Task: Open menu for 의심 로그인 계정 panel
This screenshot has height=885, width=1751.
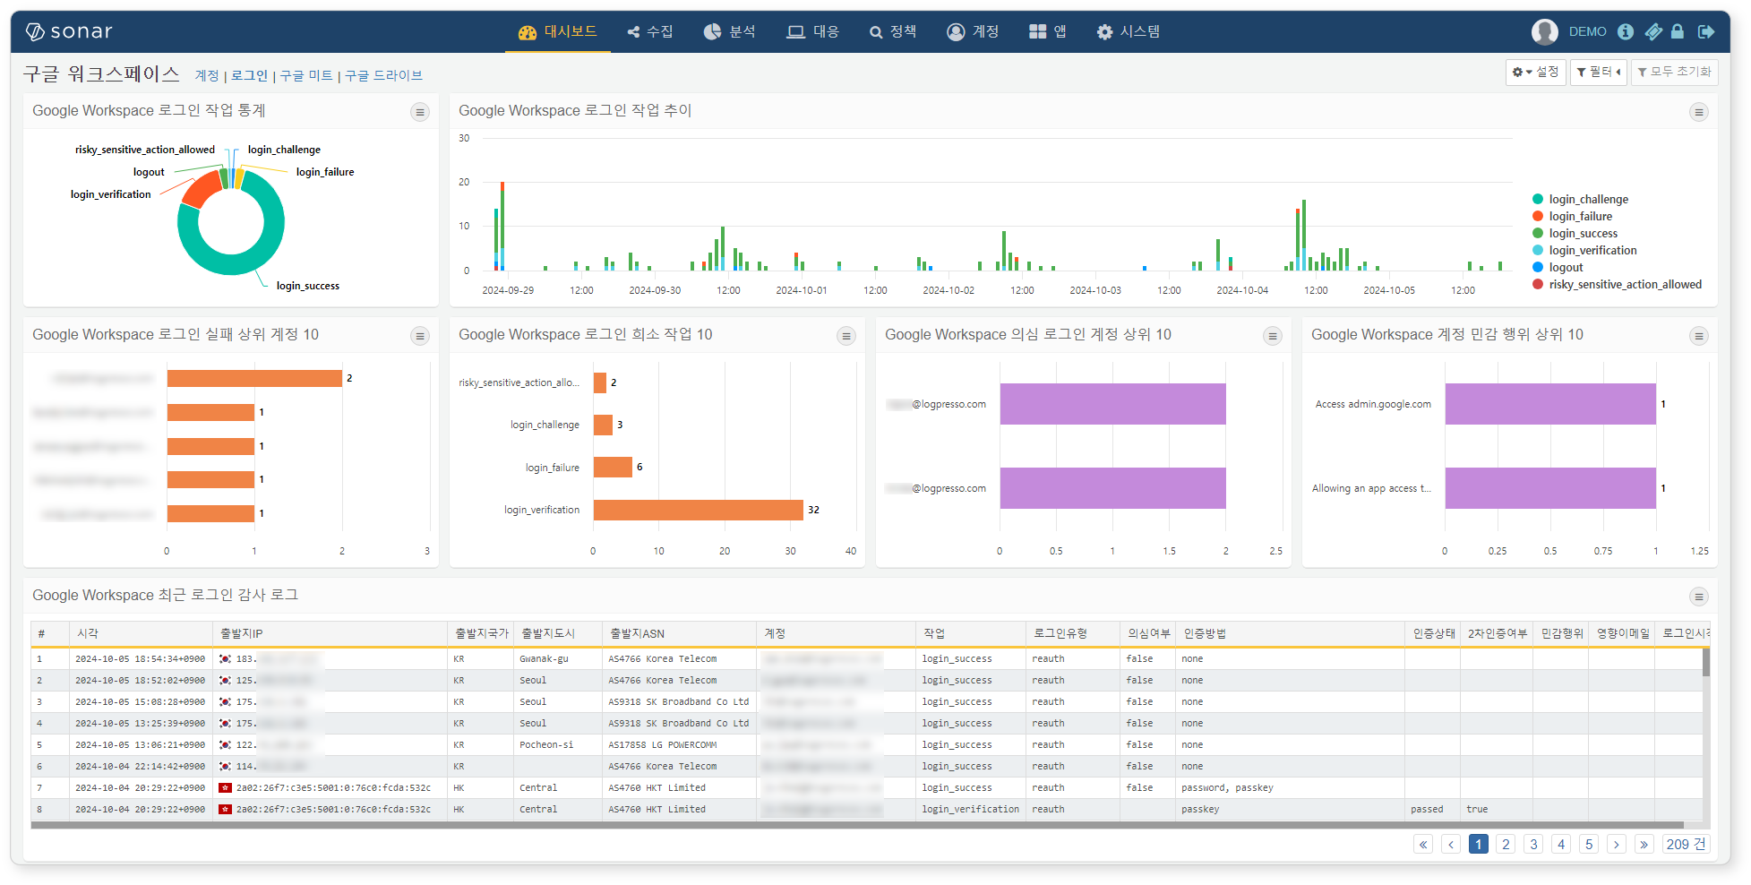Action: point(1273,336)
